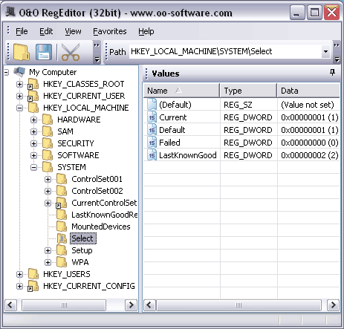Select the Select key label in the tree
344x329 pixels.
tap(82, 238)
